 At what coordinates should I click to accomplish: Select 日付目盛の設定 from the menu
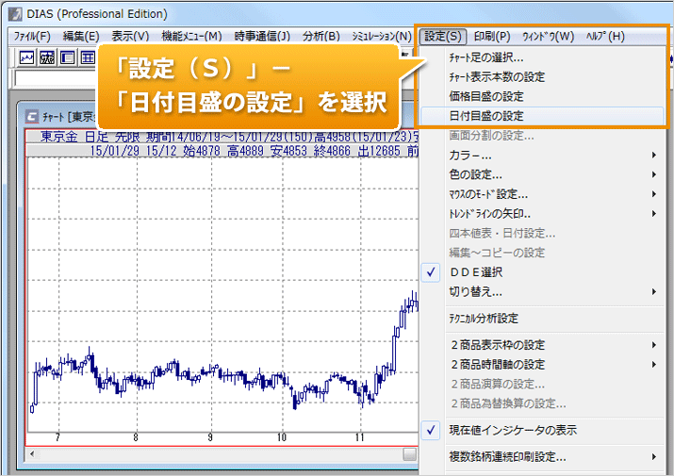[x=486, y=115]
